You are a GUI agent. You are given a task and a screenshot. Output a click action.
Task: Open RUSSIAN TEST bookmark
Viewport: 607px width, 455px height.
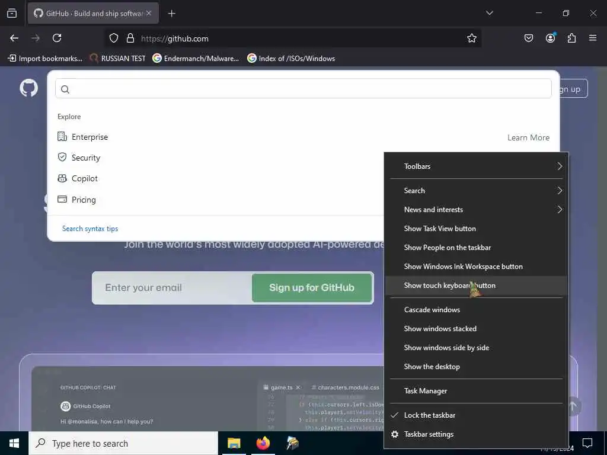click(117, 59)
